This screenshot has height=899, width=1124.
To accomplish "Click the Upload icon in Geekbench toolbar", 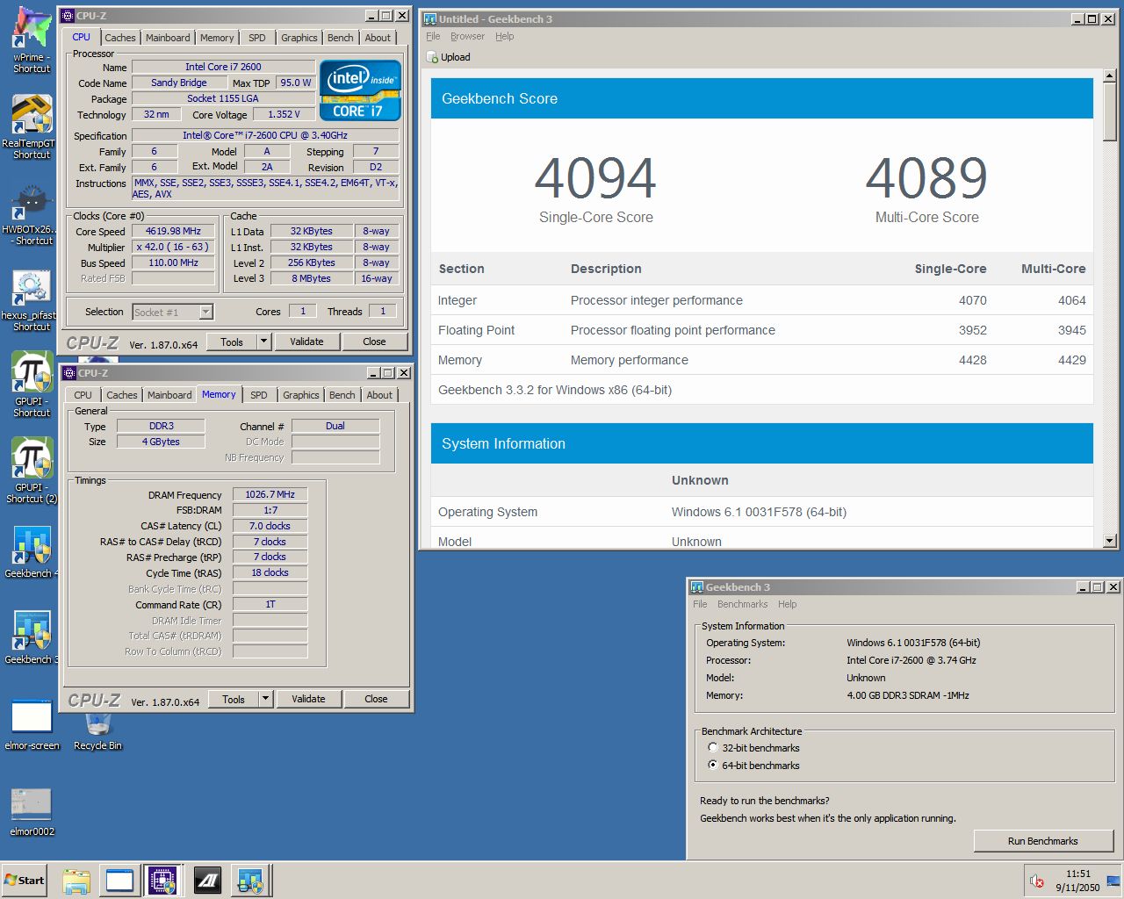I will [x=432, y=57].
